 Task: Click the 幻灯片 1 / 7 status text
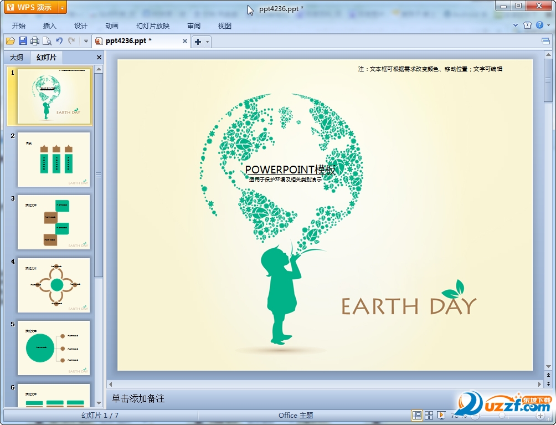100,416
